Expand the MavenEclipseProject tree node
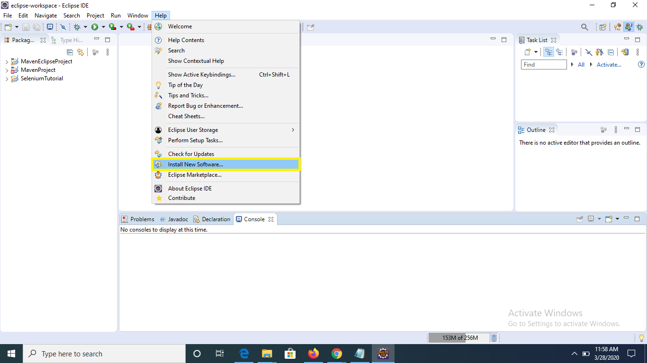This screenshot has height=363, width=647. click(x=7, y=62)
